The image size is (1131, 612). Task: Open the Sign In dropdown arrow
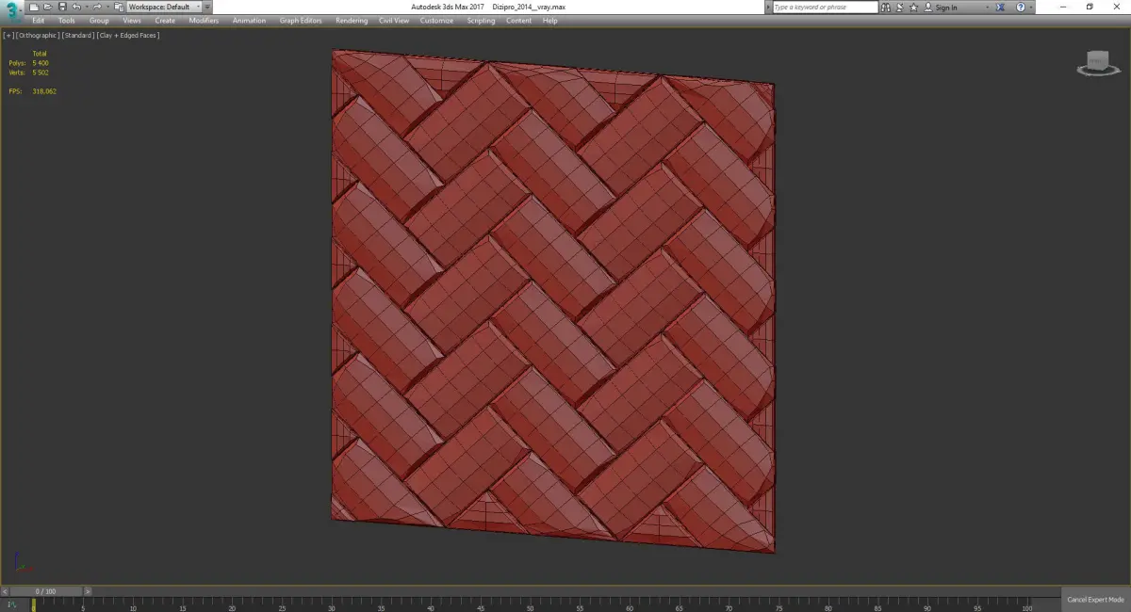point(986,7)
